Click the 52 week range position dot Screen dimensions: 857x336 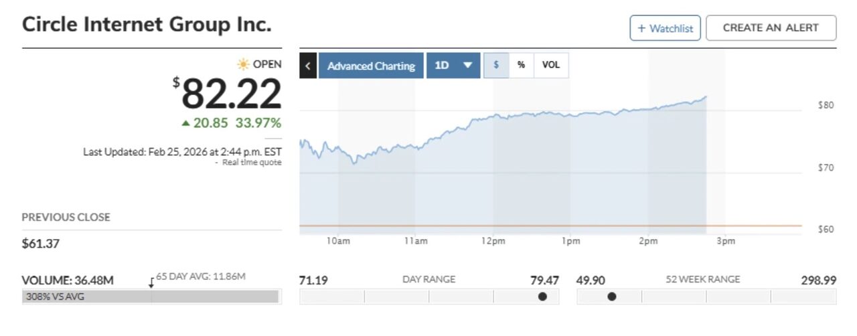[611, 297]
